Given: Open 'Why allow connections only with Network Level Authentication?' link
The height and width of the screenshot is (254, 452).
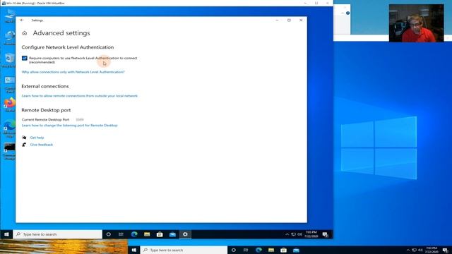Looking at the screenshot, I should coord(73,72).
